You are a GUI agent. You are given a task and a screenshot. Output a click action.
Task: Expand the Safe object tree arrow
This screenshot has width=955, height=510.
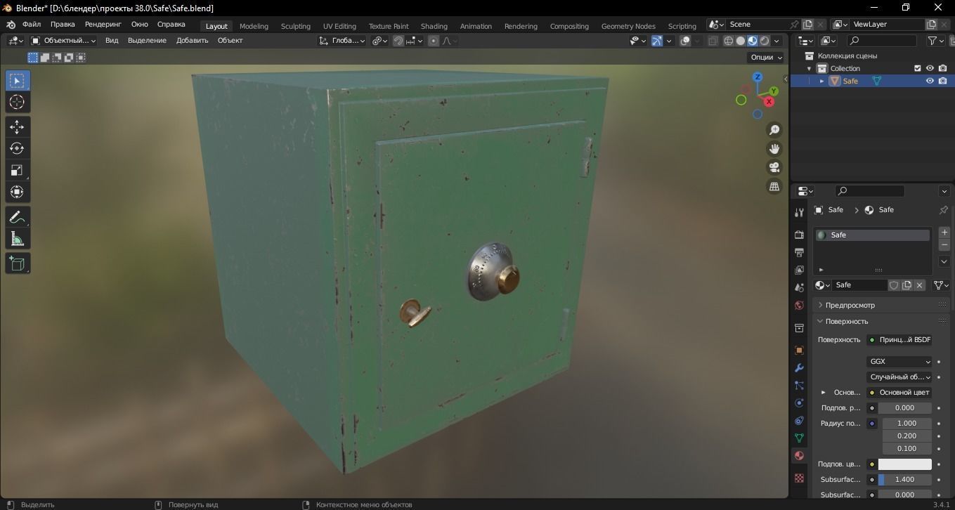tap(821, 81)
